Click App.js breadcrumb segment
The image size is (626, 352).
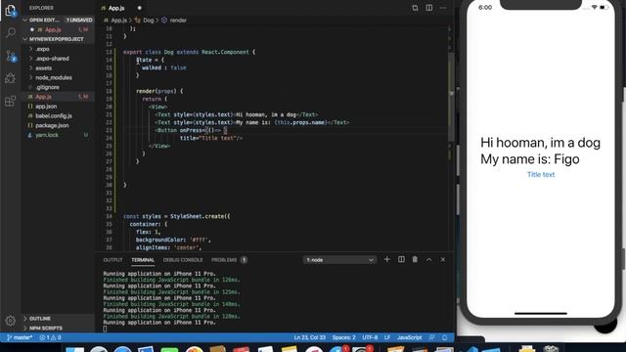(x=118, y=20)
